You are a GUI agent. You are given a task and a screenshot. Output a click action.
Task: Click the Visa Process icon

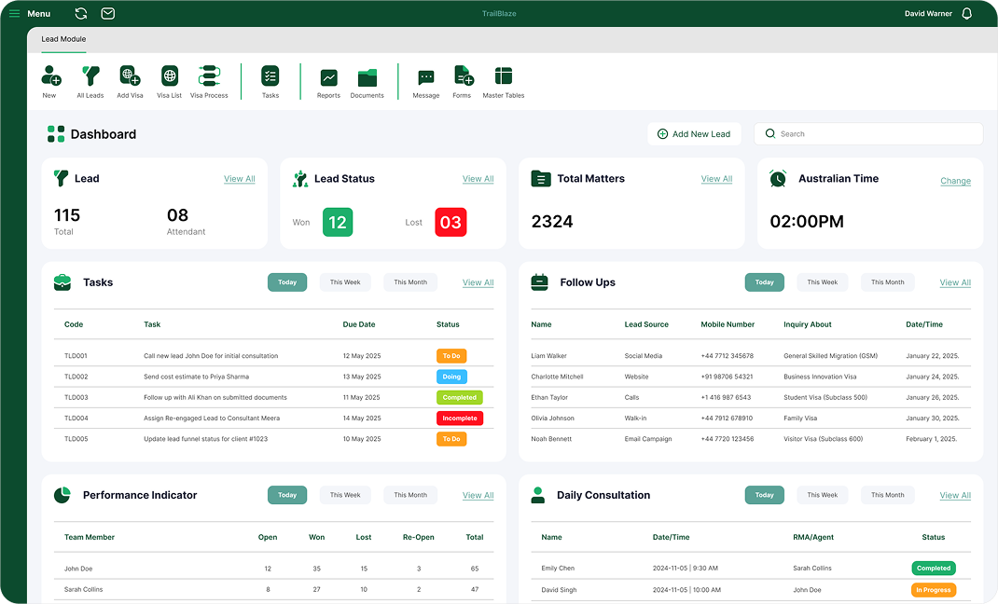click(x=209, y=81)
